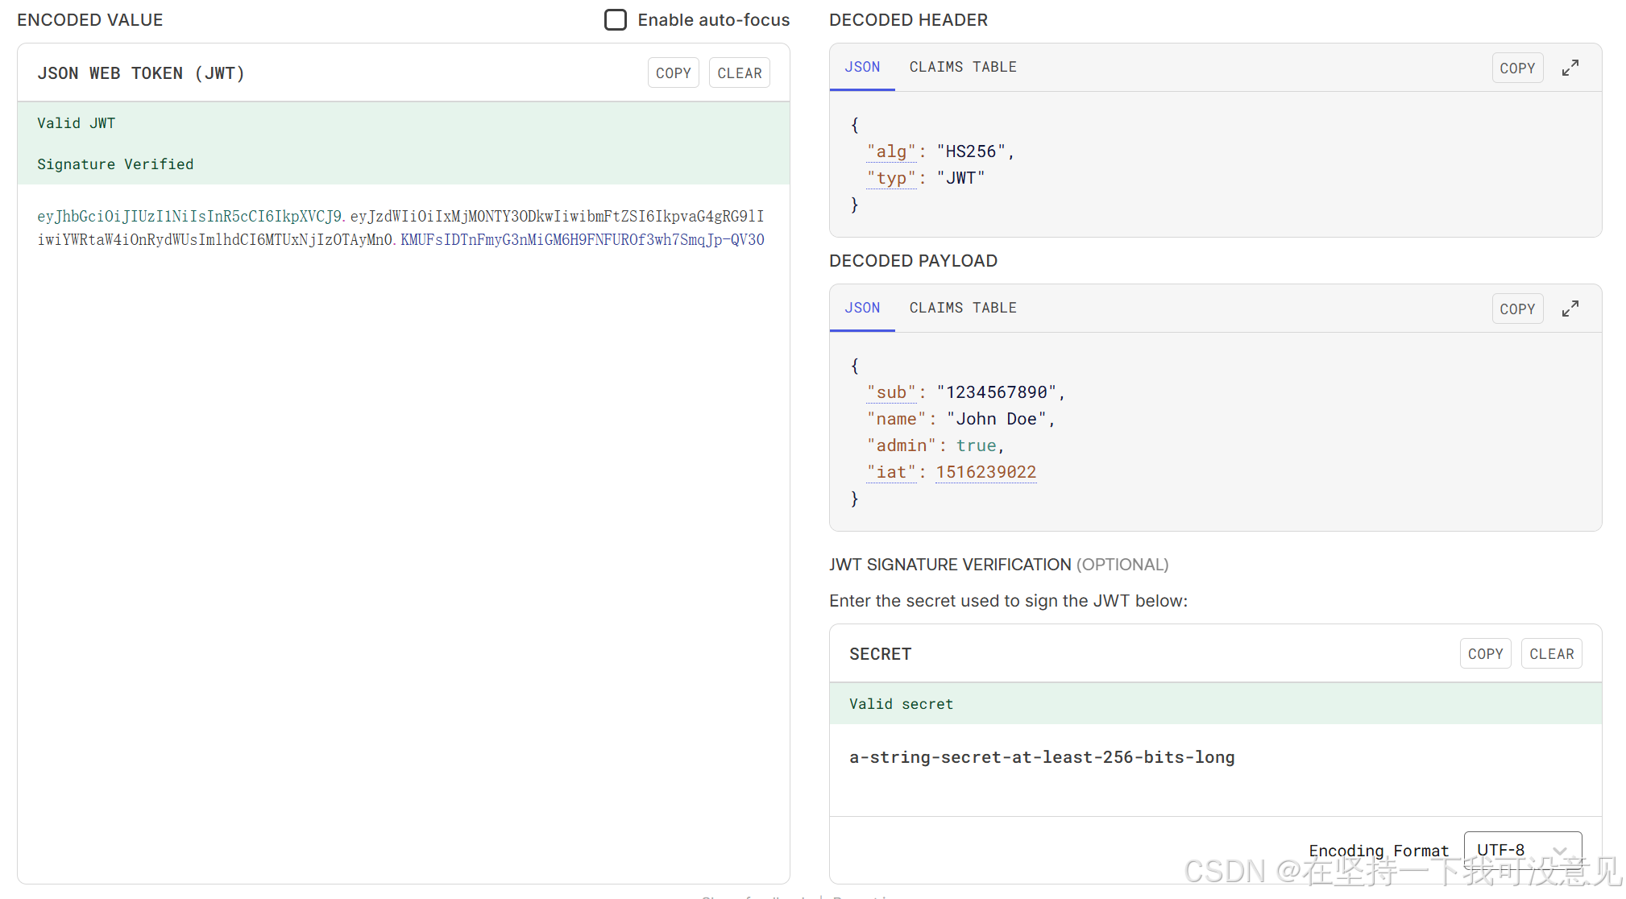
Task: Click the underlined "typ" claim key
Action: (891, 178)
